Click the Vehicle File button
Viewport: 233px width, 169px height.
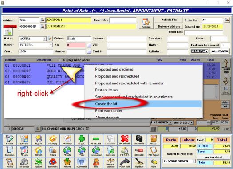169,20
